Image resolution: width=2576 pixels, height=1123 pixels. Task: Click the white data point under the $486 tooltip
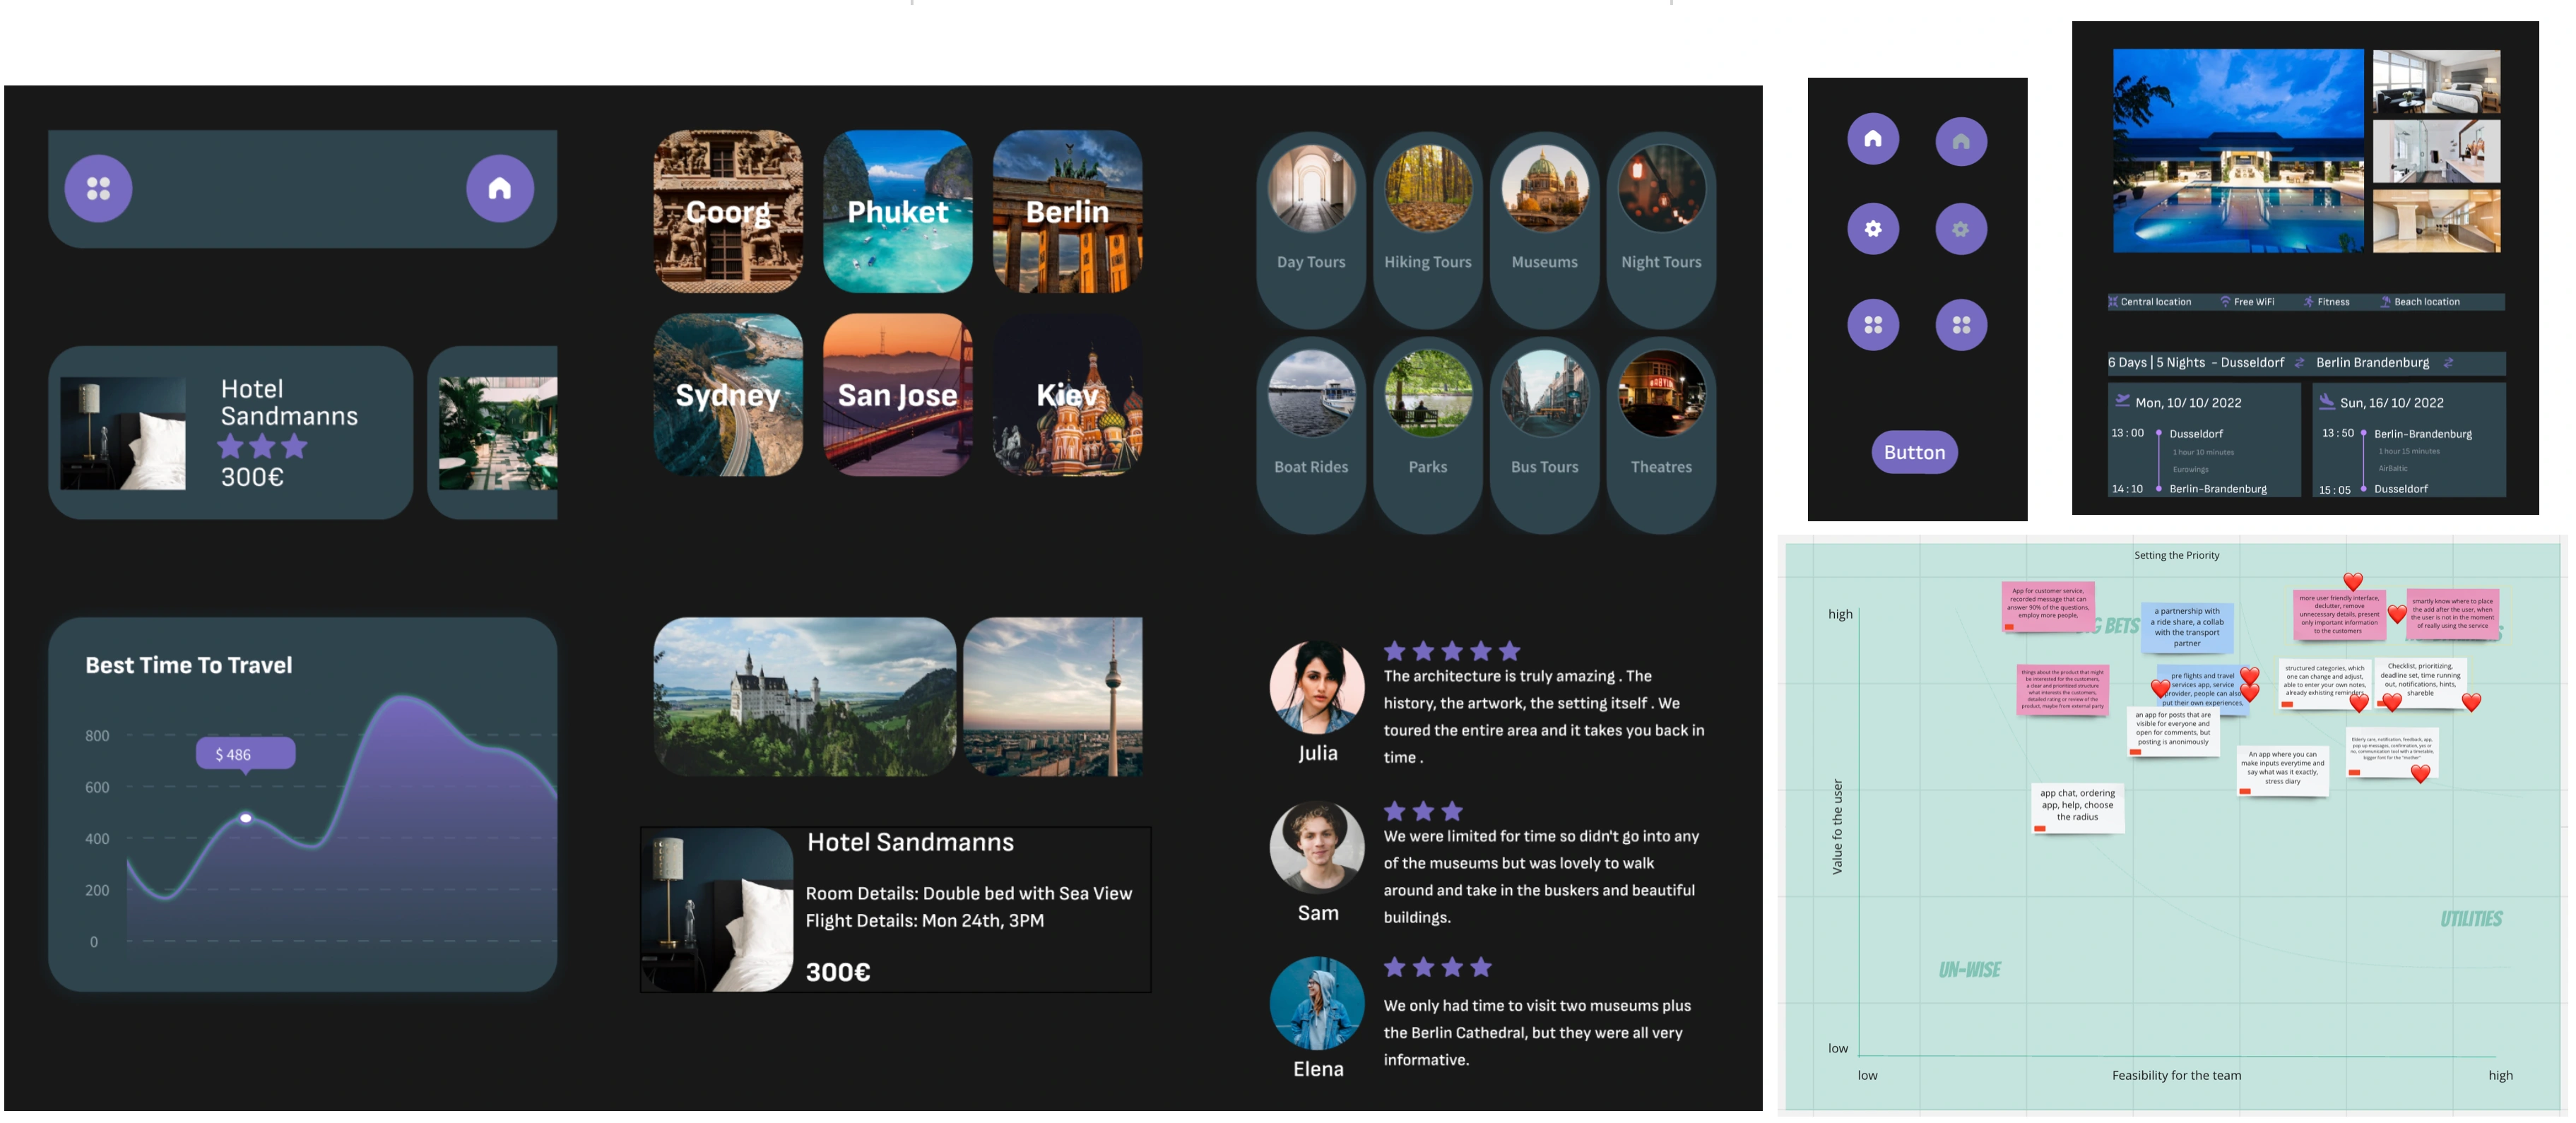pos(246,818)
